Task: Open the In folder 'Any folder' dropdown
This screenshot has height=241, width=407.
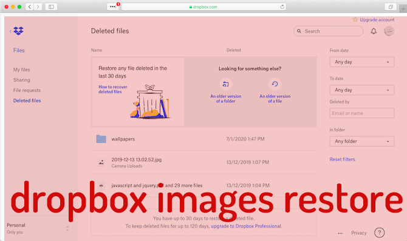Action: (362, 141)
